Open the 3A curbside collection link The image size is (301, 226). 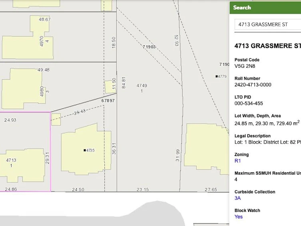[237, 198]
